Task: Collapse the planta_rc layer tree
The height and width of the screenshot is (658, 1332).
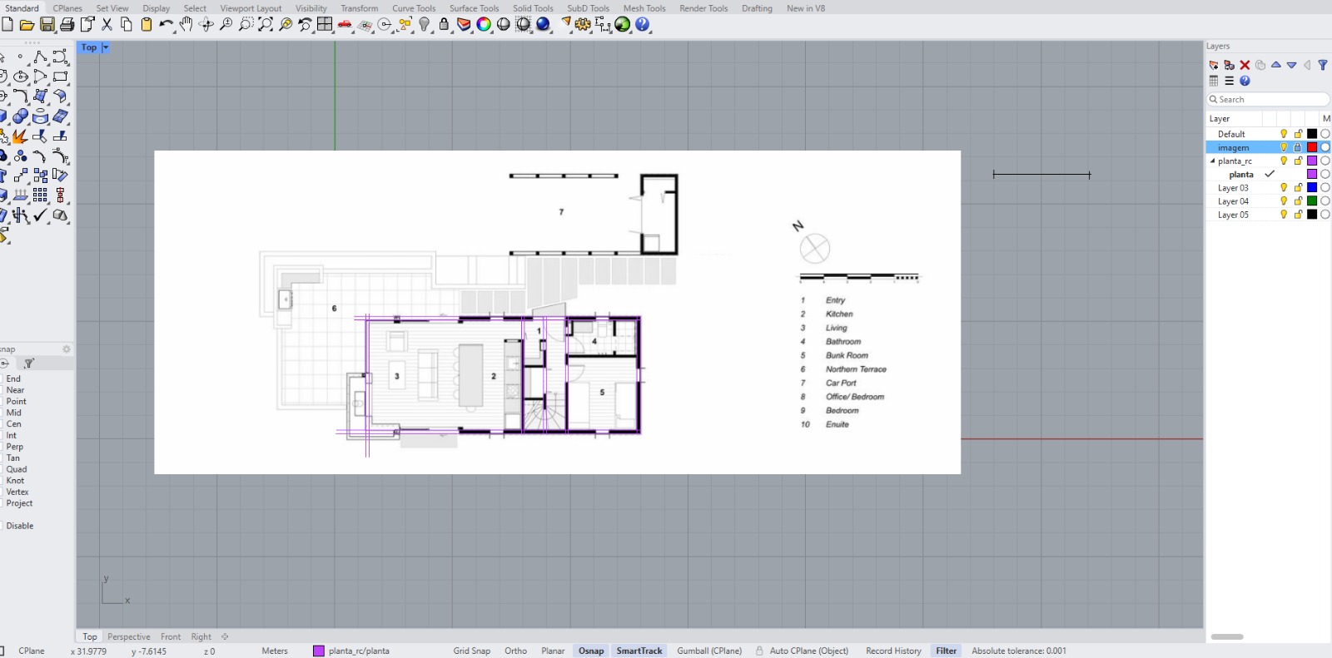Action: 1212,161
